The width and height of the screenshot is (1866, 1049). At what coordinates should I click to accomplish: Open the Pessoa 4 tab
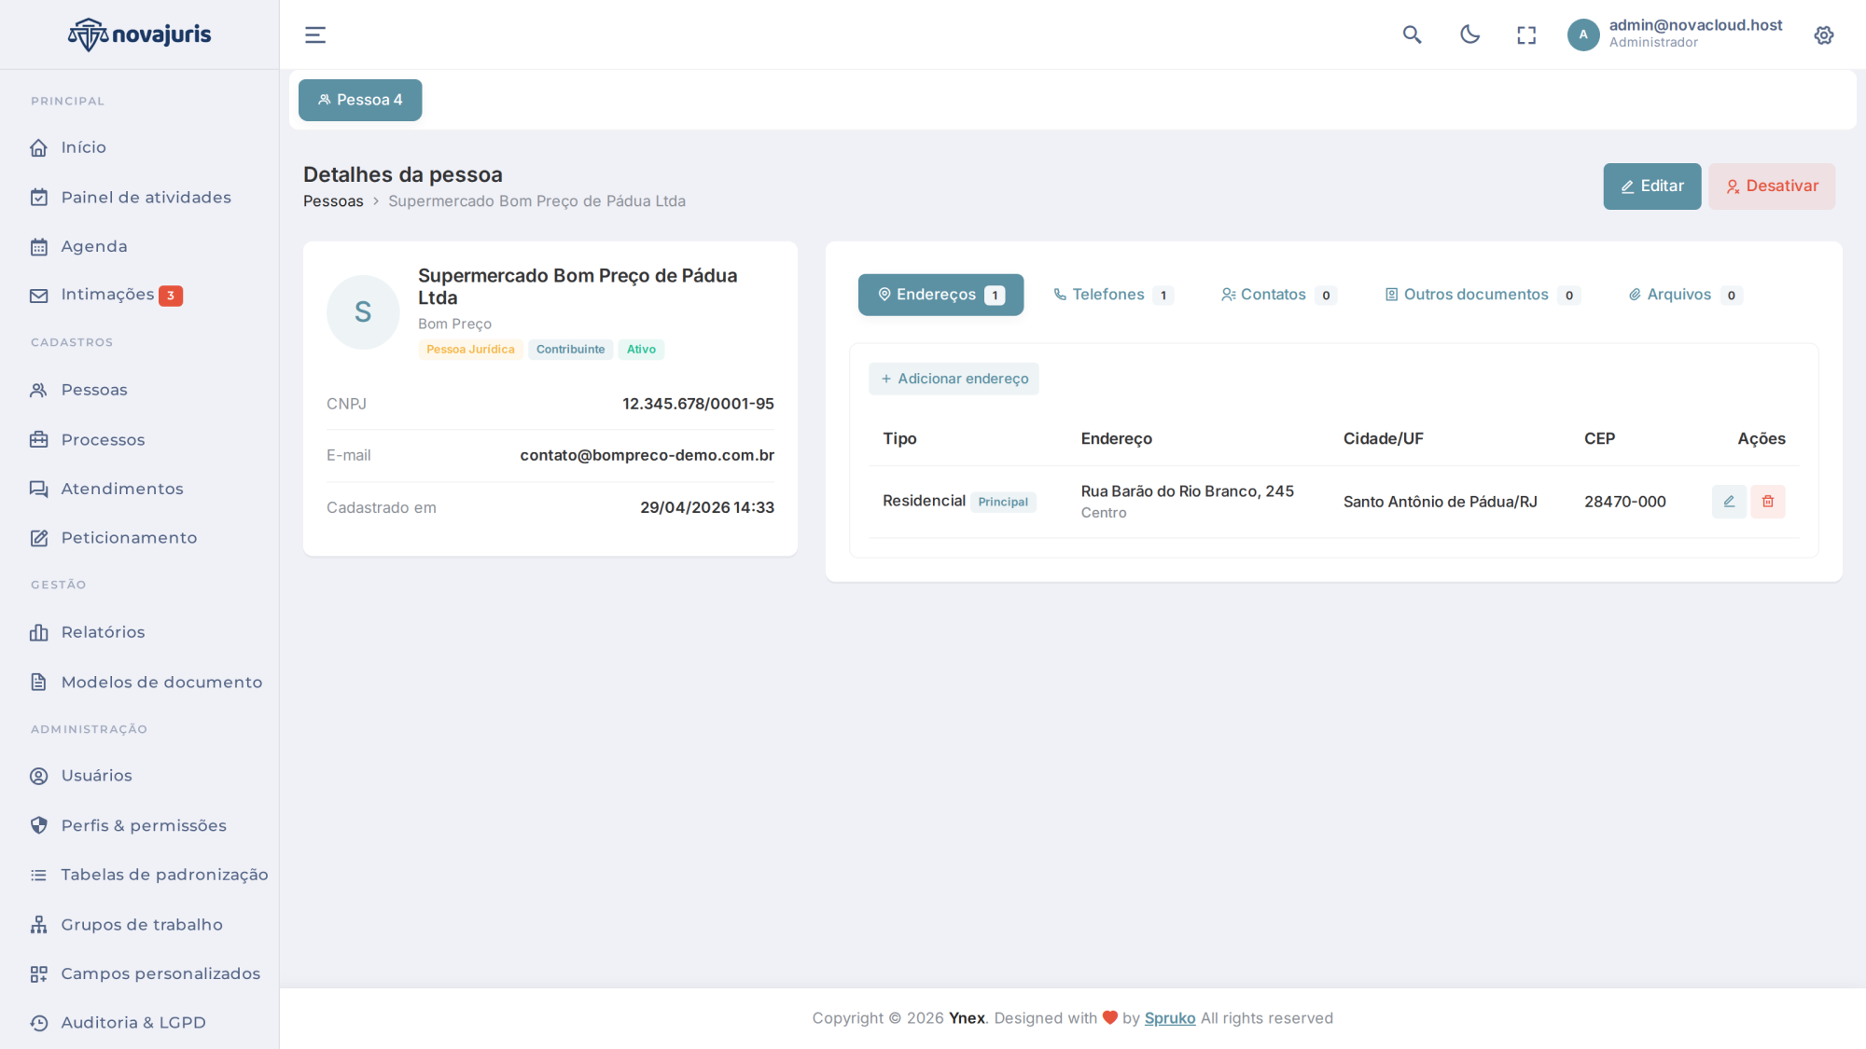click(x=360, y=100)
